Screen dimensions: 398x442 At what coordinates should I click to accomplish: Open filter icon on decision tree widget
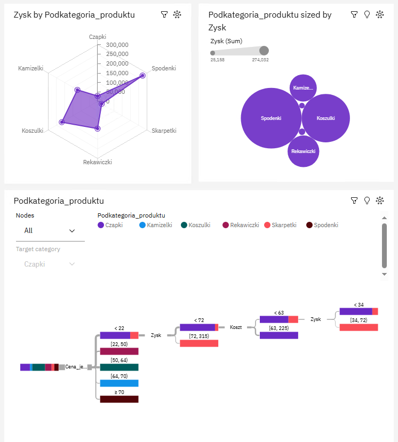[354, 200]
